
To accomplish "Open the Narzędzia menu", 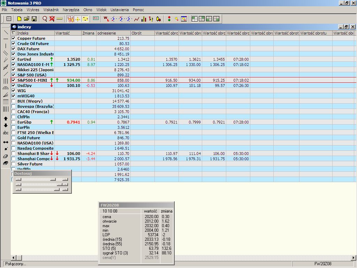I will point(71,10).
